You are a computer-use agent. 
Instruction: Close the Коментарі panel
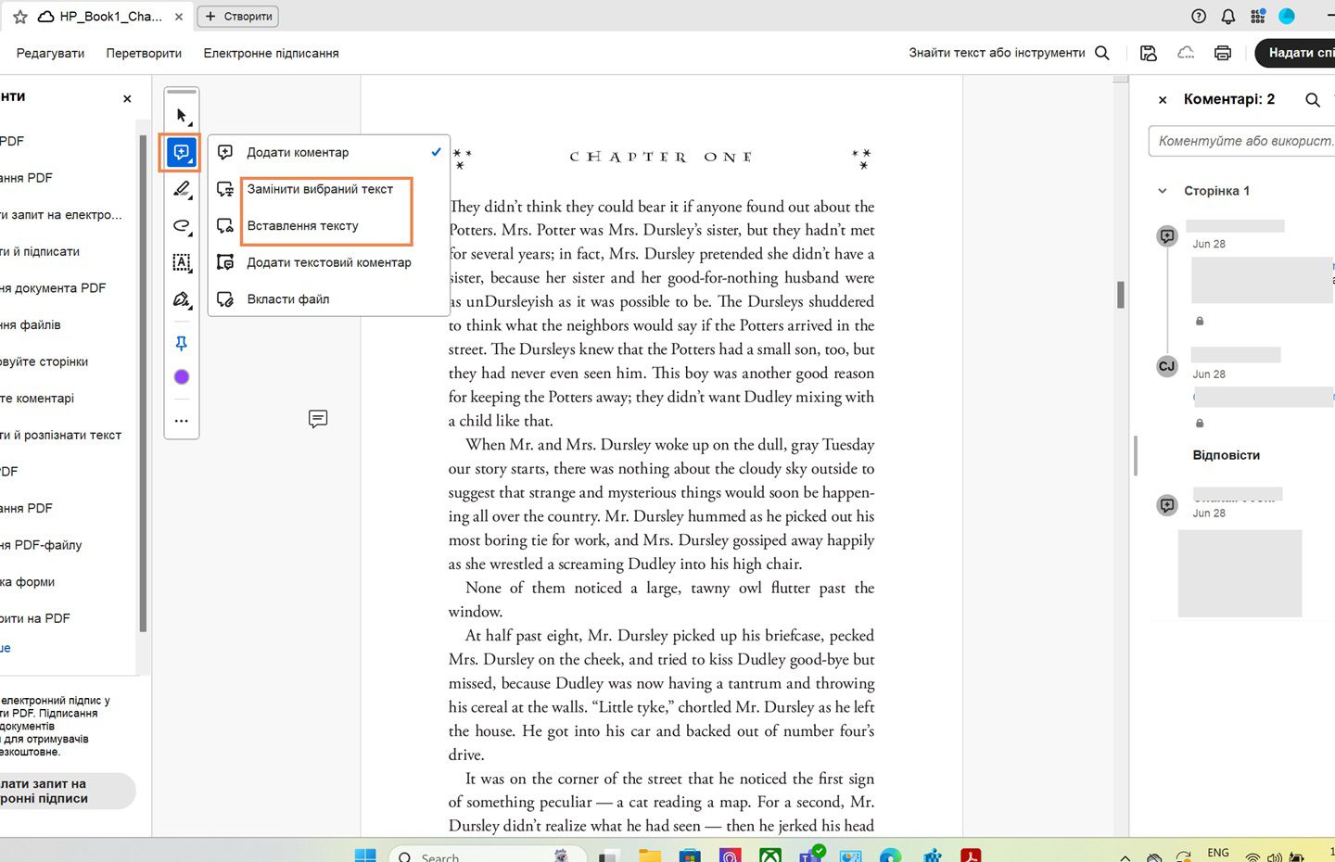click(1163, 99)
